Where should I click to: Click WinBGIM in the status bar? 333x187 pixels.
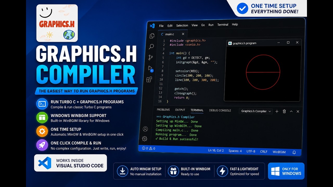click(x=279, y=152)
